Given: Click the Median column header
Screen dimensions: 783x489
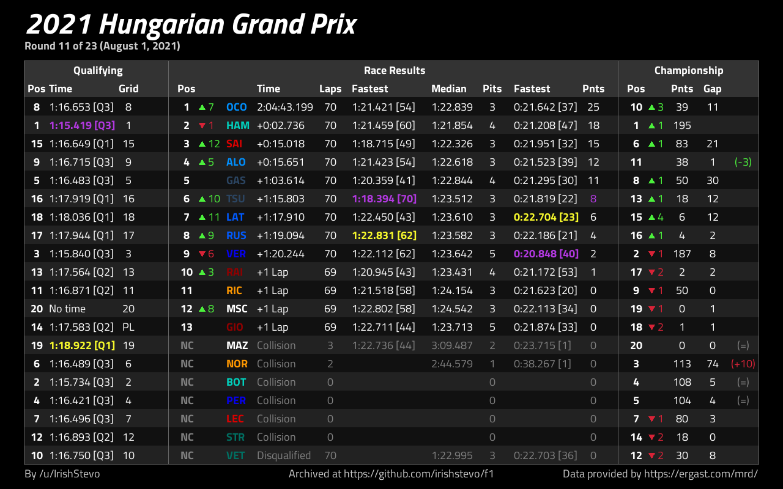Looking at the screenshot, I should click(x=449, y=89).
